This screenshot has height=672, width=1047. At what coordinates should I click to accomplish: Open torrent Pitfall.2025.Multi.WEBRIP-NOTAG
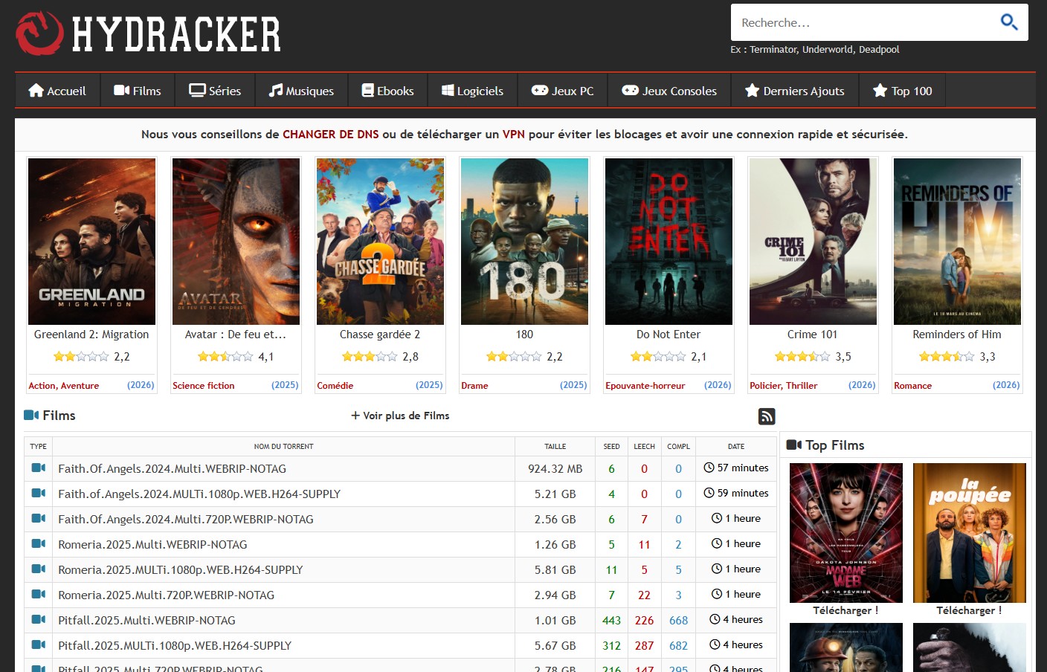point(146,621)
